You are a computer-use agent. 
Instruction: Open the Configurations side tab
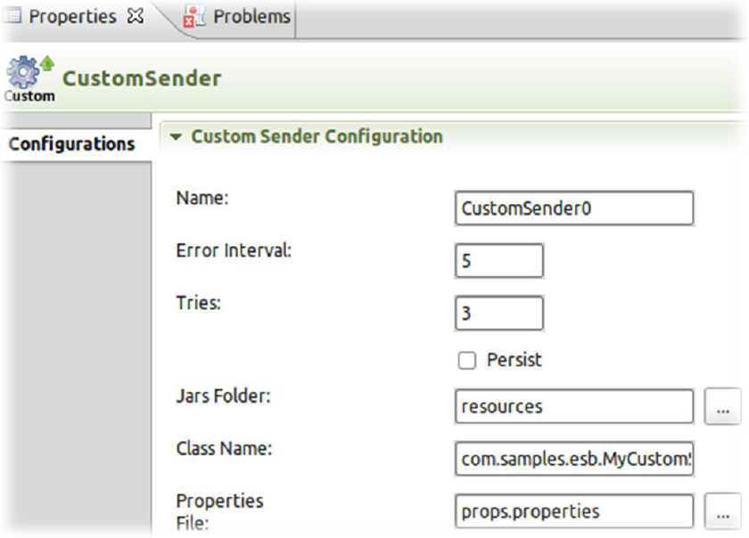(72, 143)
